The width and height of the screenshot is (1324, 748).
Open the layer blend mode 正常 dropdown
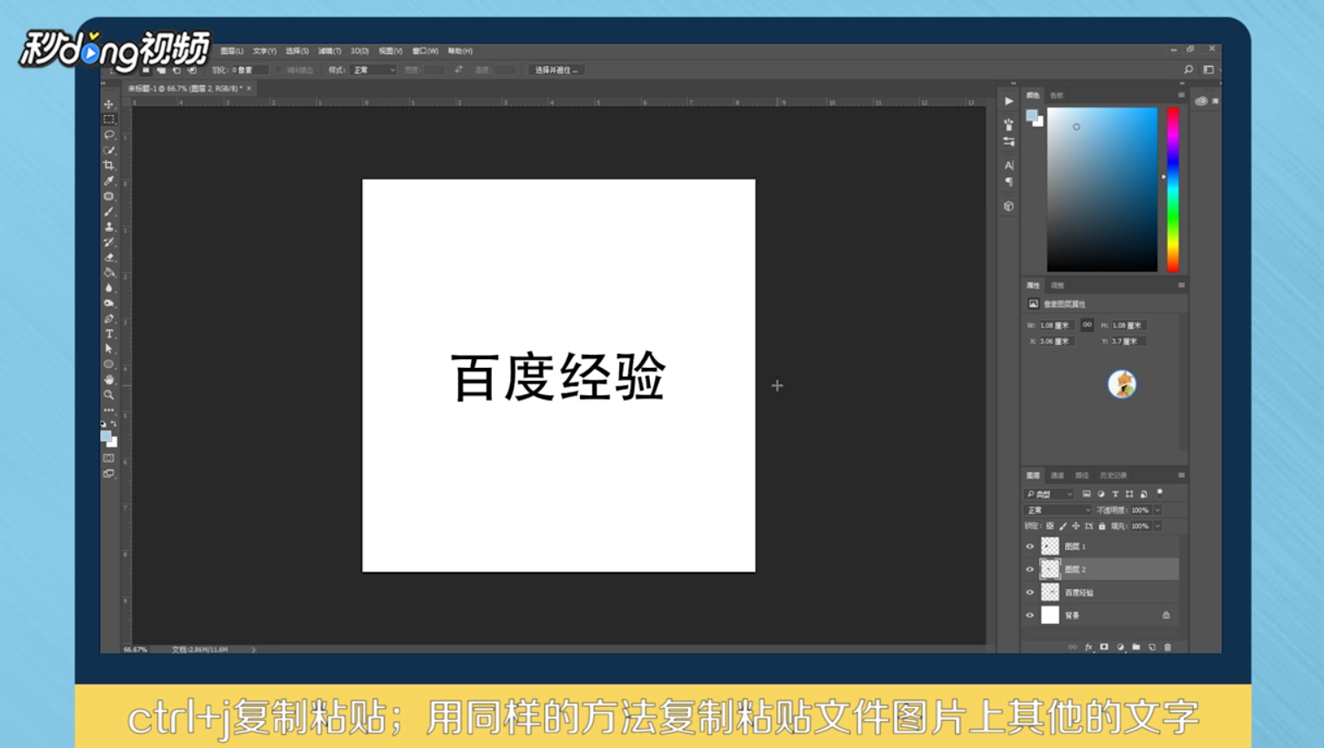pyautogui.click(x=1057, y=510)
